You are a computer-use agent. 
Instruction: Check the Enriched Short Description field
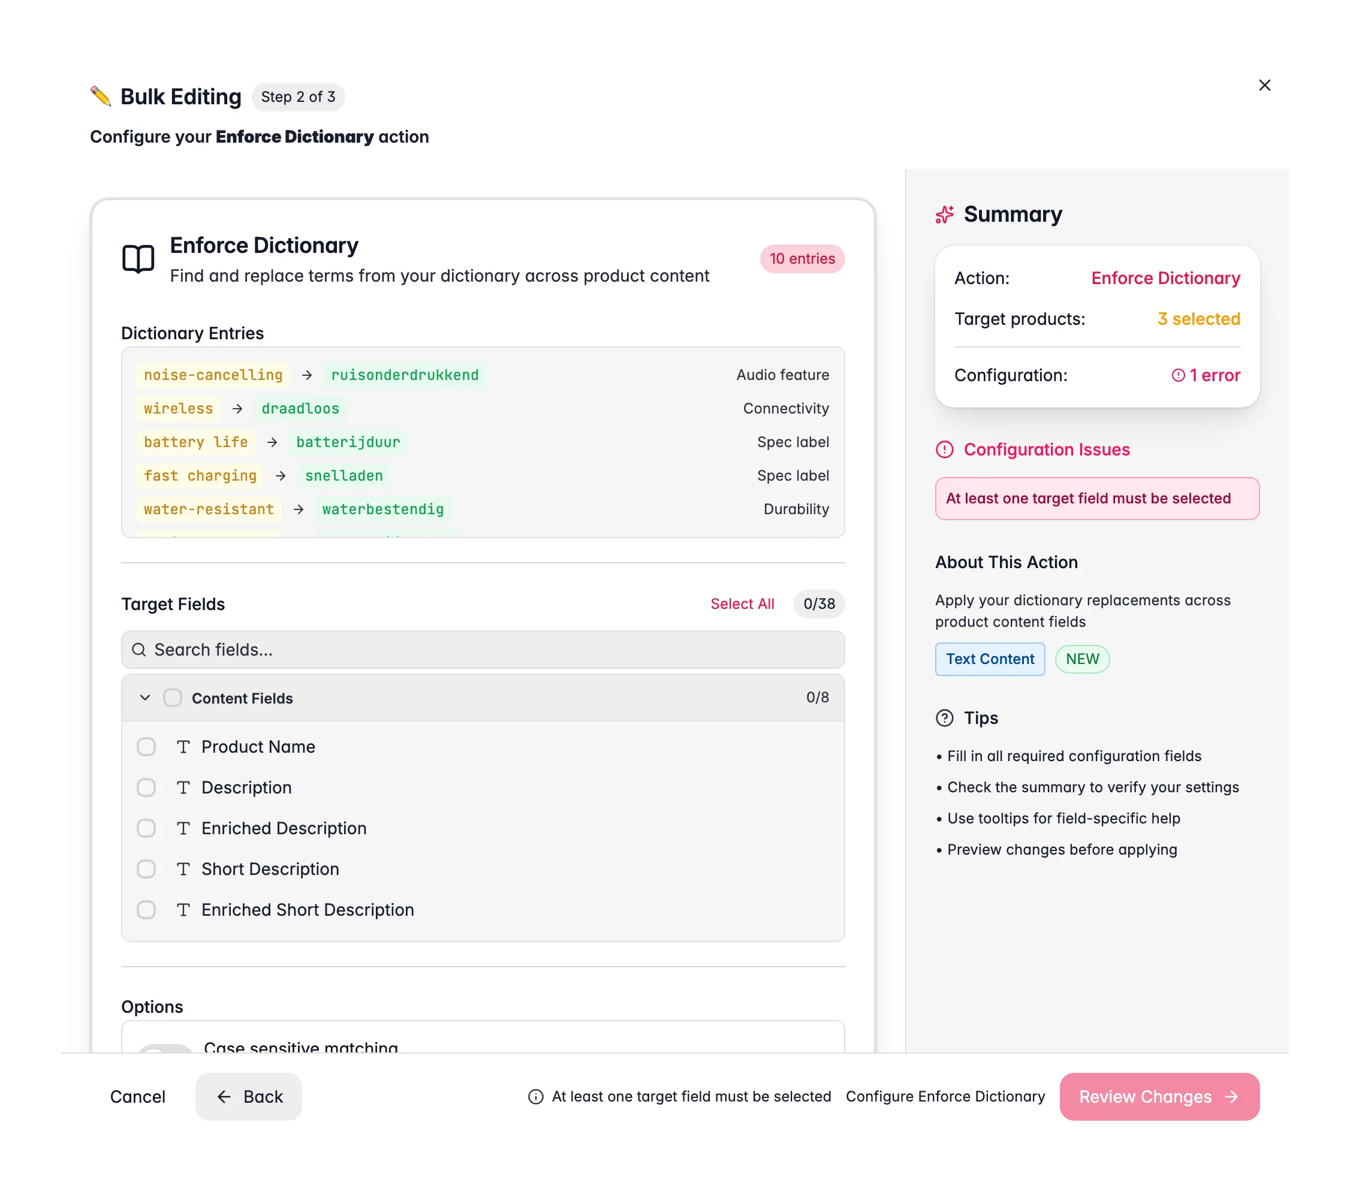pos(146,910)
